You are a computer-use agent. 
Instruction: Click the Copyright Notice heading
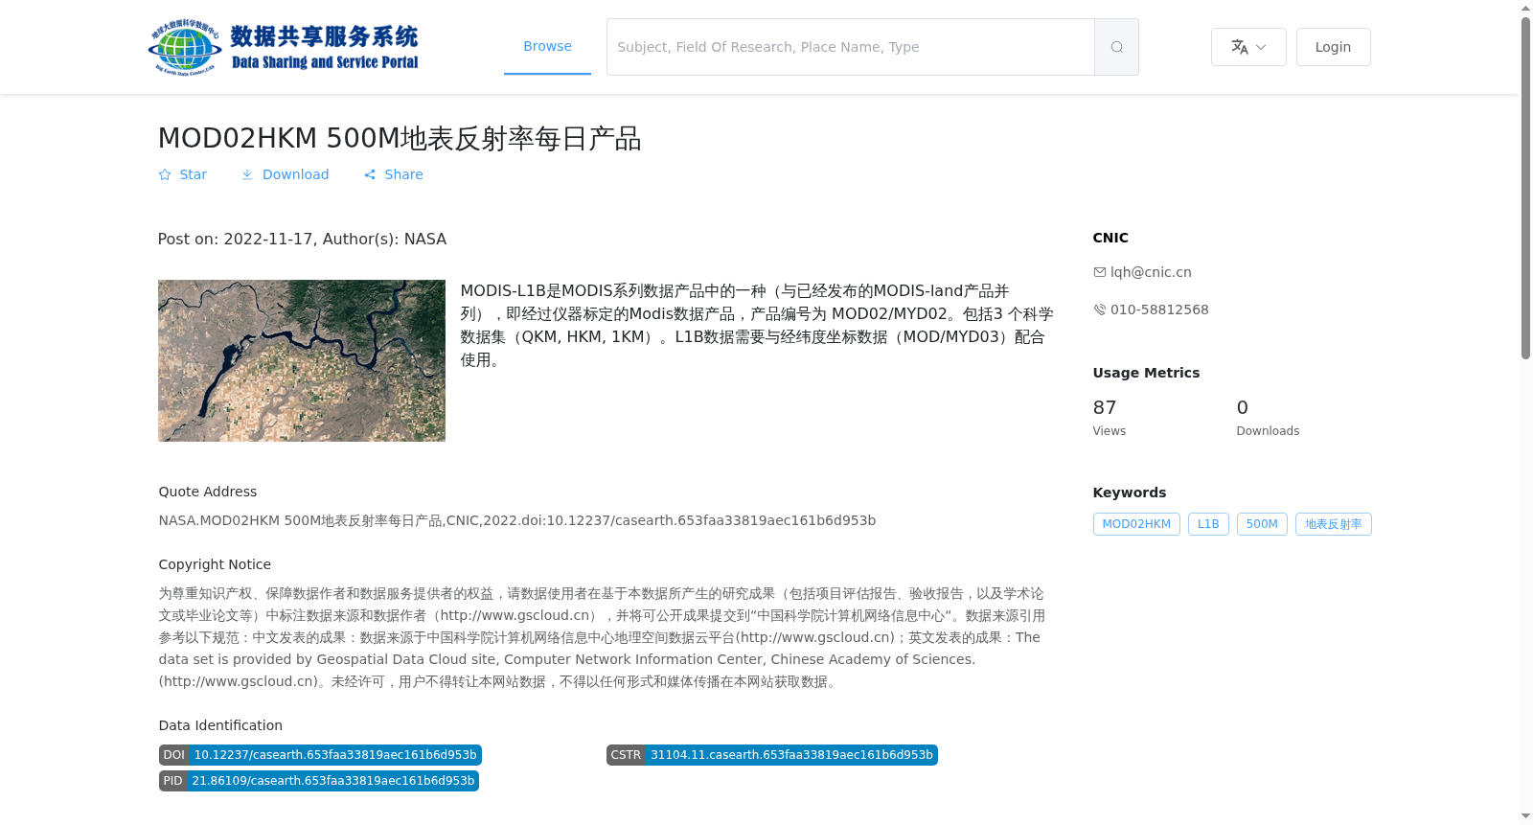pyautogui.click(x=215, y=564)
